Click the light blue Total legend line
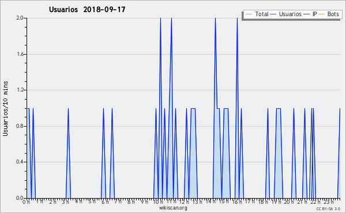Screen dimensions: 346x213 [249, 14]
